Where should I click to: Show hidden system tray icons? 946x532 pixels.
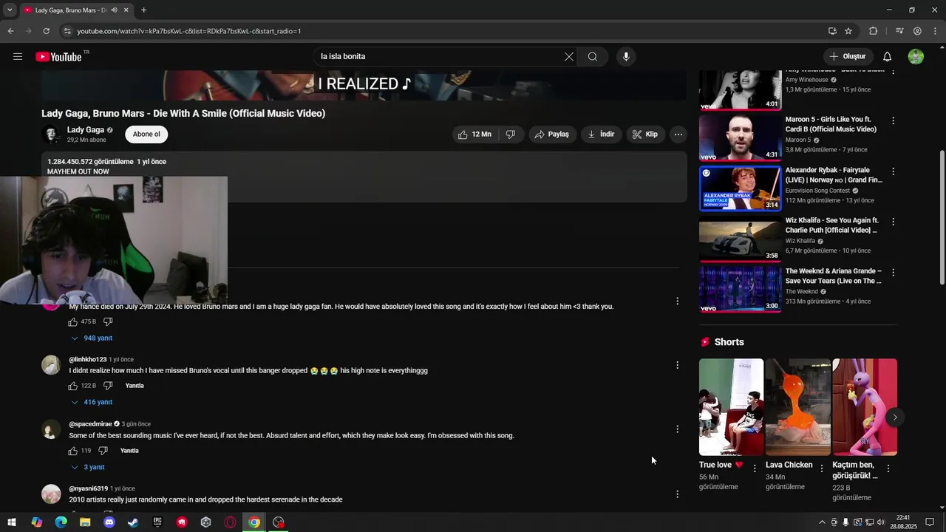point(822,522)
